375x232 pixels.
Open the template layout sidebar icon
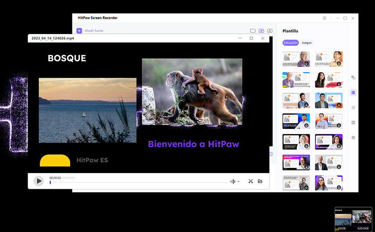coord(353,93)
